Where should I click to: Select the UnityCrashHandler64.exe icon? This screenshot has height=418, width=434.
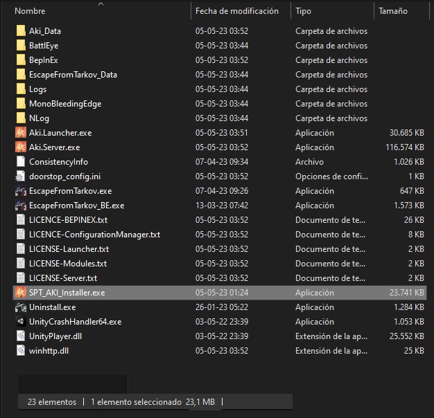click(21, 322)
